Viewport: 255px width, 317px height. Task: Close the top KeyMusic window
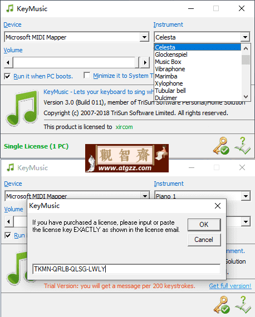click(242, 8)
